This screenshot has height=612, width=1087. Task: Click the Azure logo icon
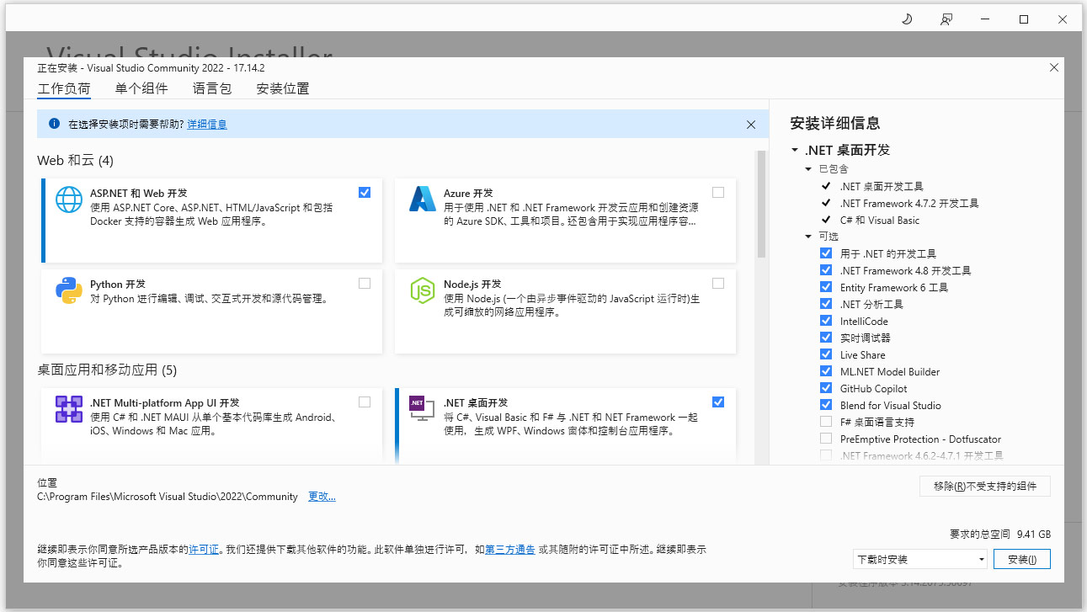[423, 200]
